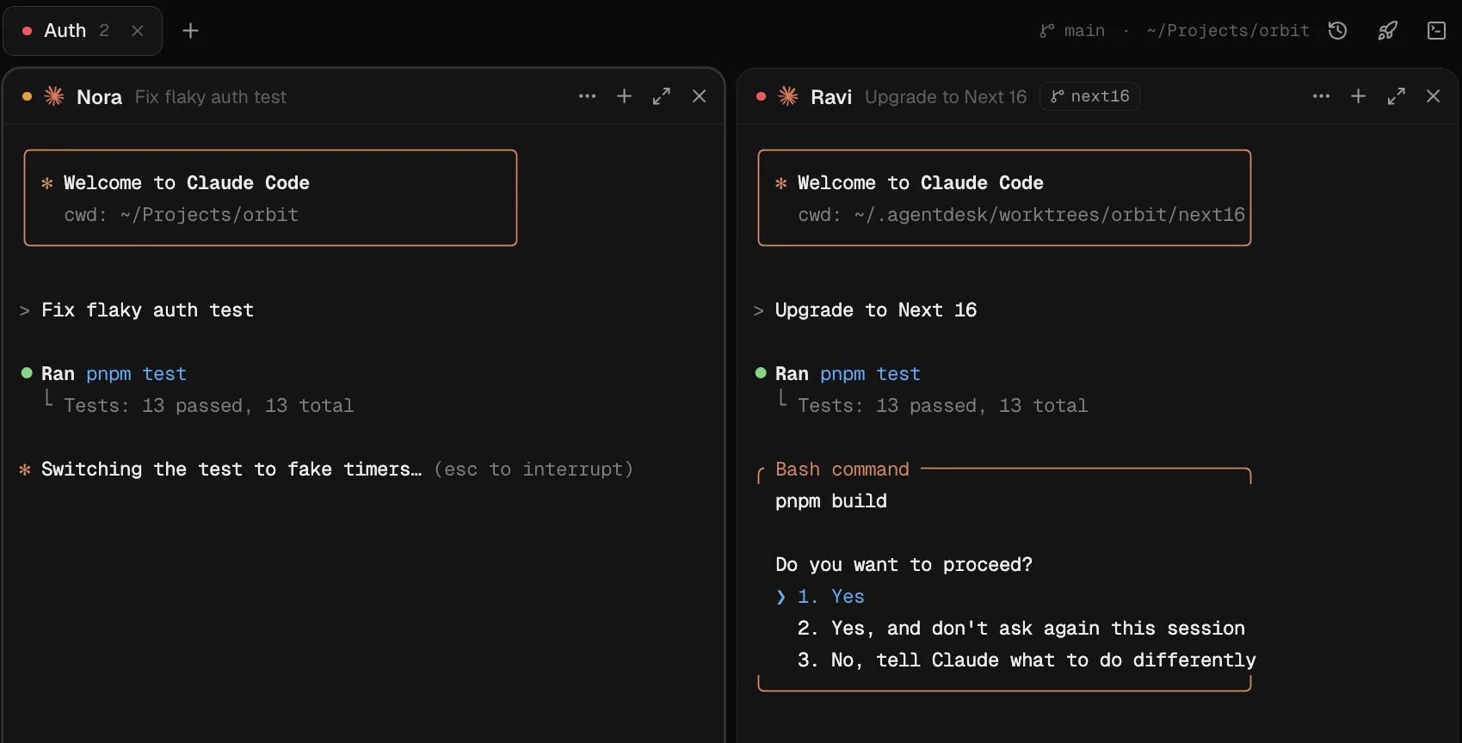Switch to the Auth tab
This screenshot has height=743, width=1462.
point(82,31)
